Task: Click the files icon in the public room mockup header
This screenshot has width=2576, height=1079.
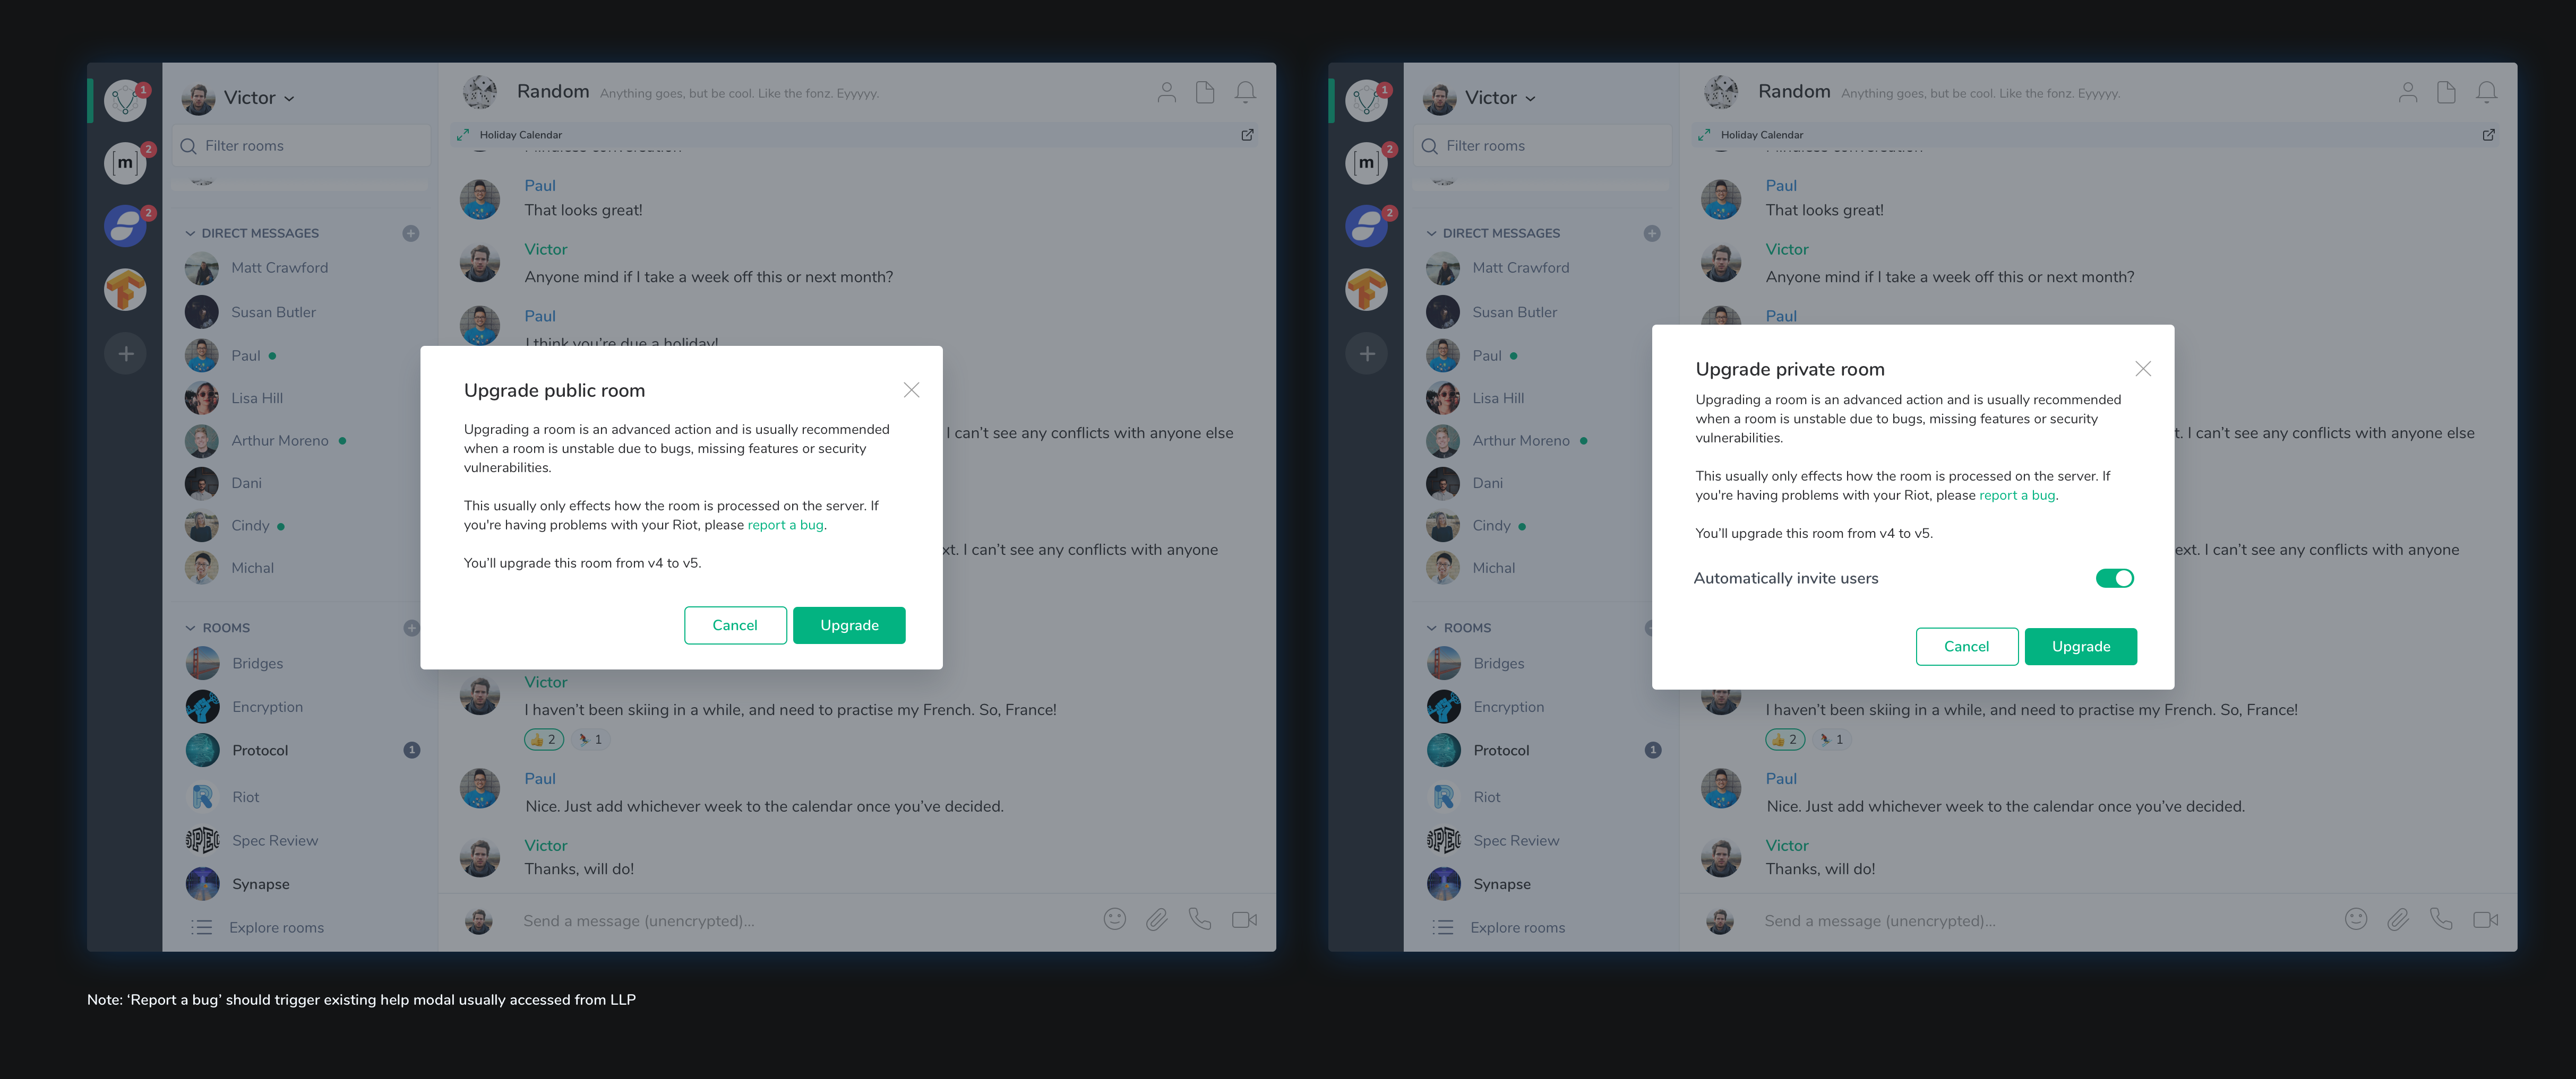Action: [1205, 93]
